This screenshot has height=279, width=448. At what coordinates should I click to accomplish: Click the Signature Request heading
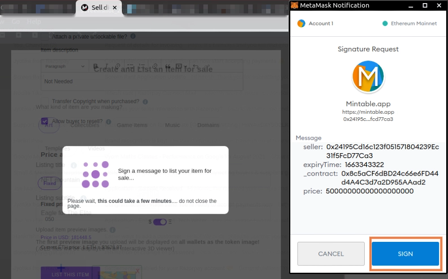point(368,49)
